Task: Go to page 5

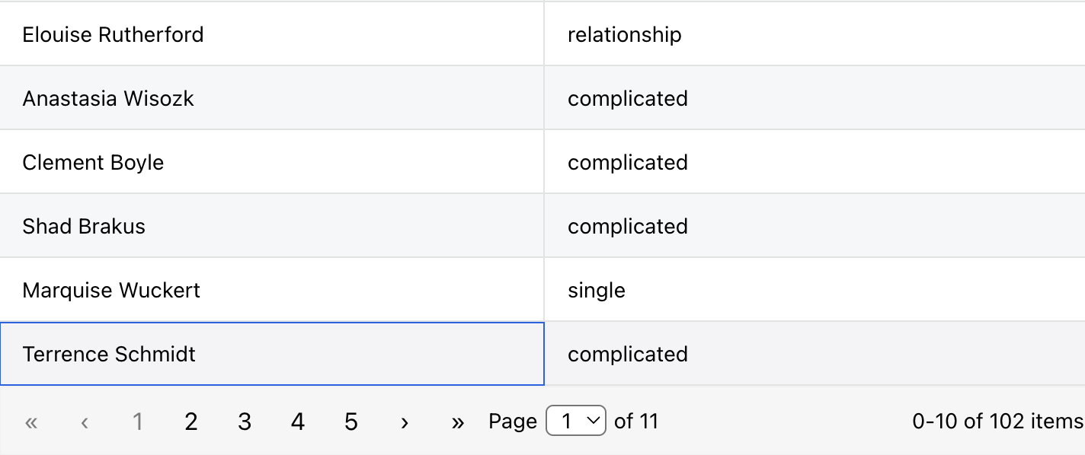Action: click(351, 421)
